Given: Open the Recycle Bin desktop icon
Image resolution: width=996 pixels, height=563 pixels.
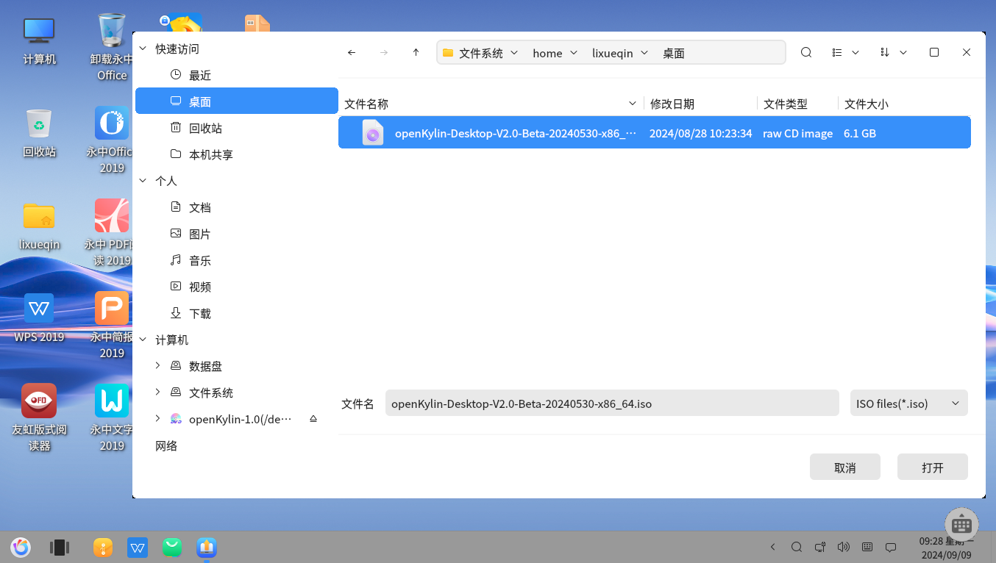Looking at the screenshot, I should [39, 133].
